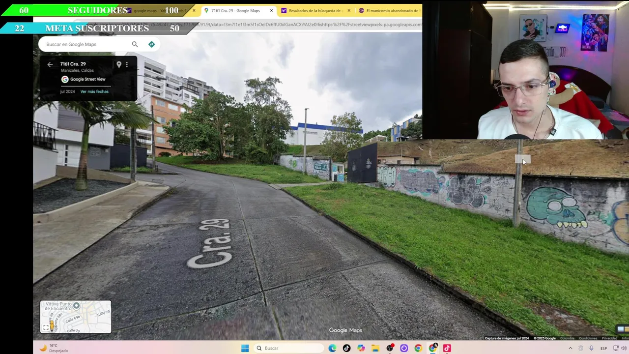This screenshot has height=354, width=629.
Task: Close the Resultados de la búsqueda tab
Action: click(349, 10)
